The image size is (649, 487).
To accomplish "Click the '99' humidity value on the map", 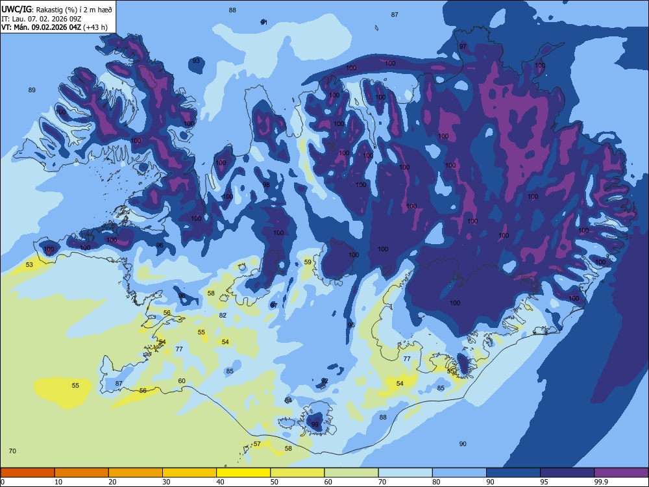I will (315, 425).
